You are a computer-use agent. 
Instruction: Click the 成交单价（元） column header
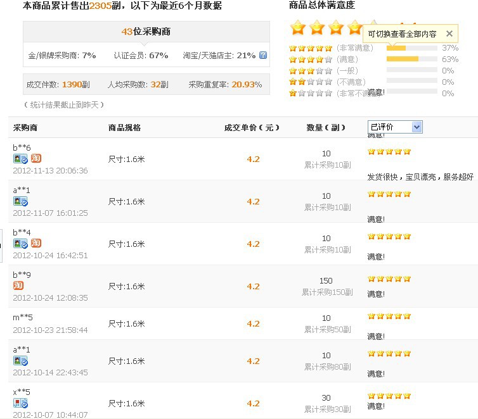tap(252, 127)
